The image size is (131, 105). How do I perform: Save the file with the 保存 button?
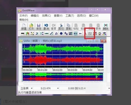pyautogui.click(x=39, y=27)
